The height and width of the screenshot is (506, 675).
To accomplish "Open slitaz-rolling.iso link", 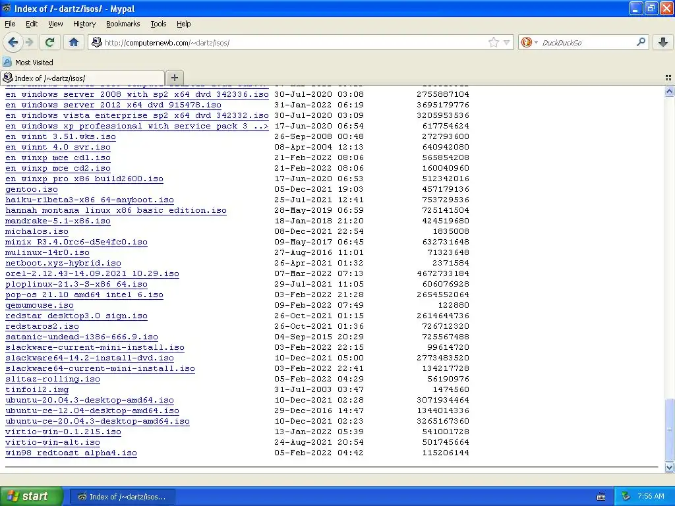I will click(x=53, y=379).
